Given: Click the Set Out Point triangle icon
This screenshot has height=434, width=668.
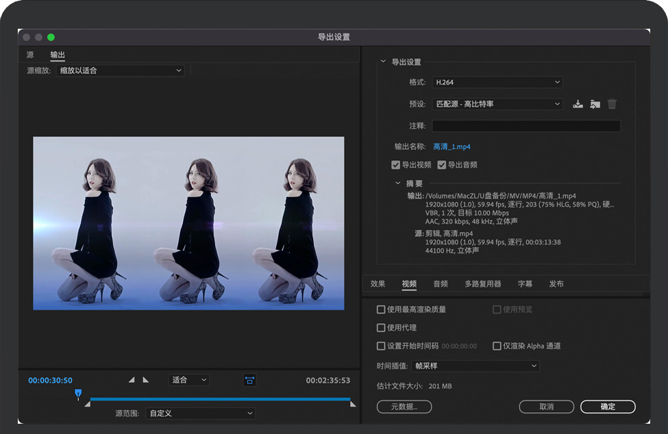Looking at the screenshot, I should click(145, 380).
